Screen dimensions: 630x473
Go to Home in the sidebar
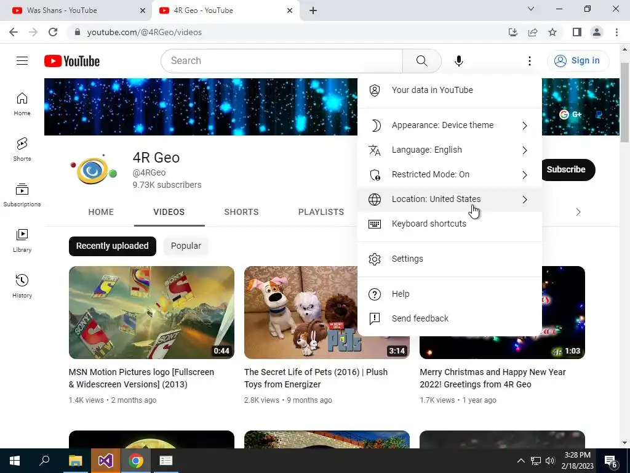[22, 103]
